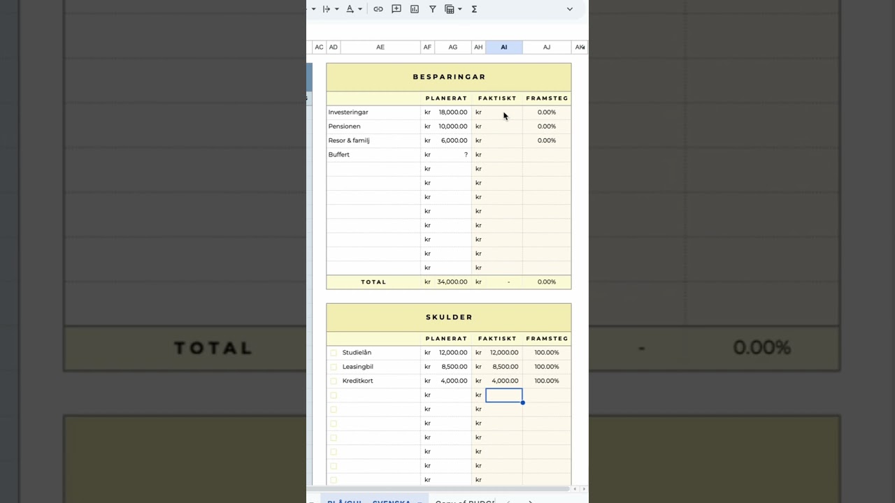Screen dimensions: 895x503
Task: Select column header AH
Action: pyautogui.click(x=478, y=48)
